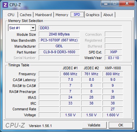Click the XMP-1600 frequency 800 MHz cell
Viewport: 137px width, 132px height.
click(113, 74)
